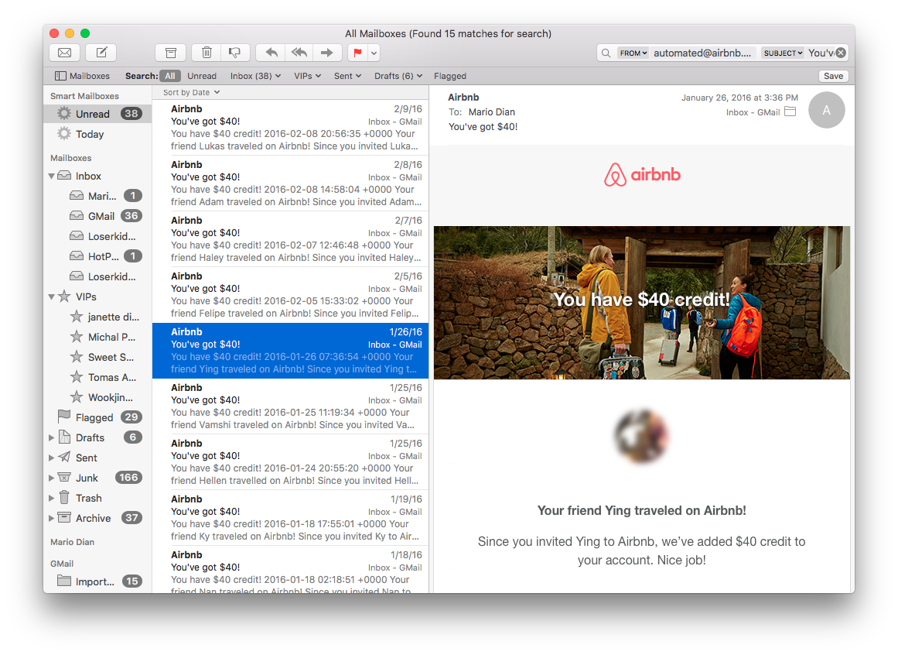The width and height of the screenshot is (898, 655).
Task: Open the Junk mailbox icon
Action: point(64,478)
